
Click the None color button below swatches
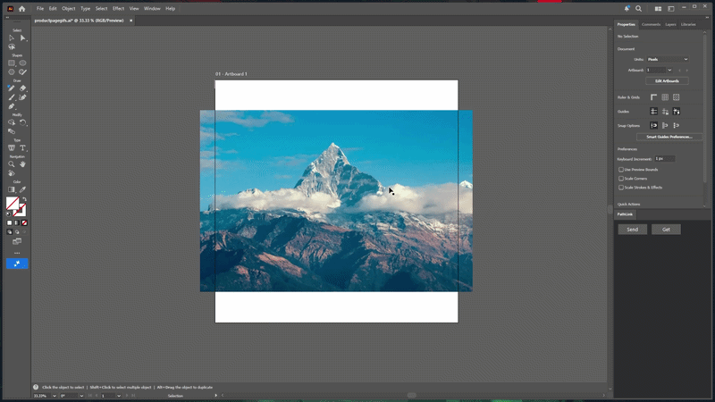point(24,222)
